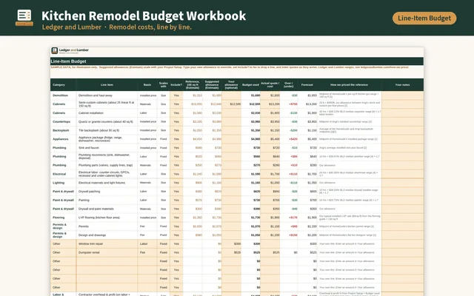Select the Demolition category cell
The height and width of the screenshot is (296, 474).
[63, 95]
